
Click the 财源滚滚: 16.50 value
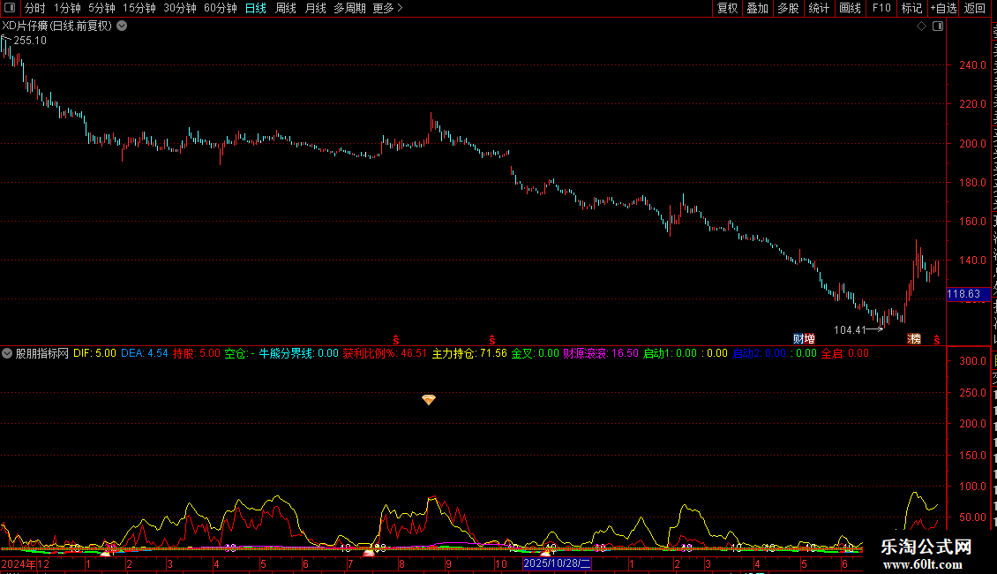pos(601,353)
